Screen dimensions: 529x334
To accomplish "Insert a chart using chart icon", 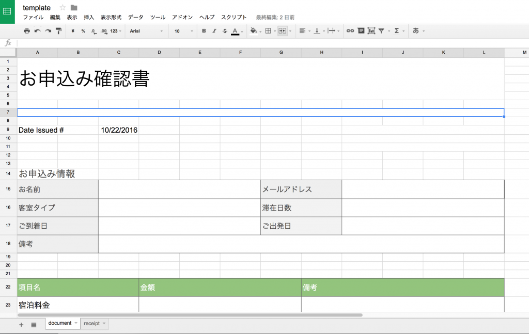I will point(371,31).
